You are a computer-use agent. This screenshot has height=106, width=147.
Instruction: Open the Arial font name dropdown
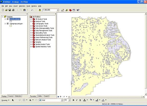coord(62,100)
